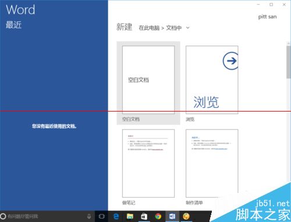The image size is (291, 222).
Task: Open File Explorer from the taskbar
Action: coord(130,216)
